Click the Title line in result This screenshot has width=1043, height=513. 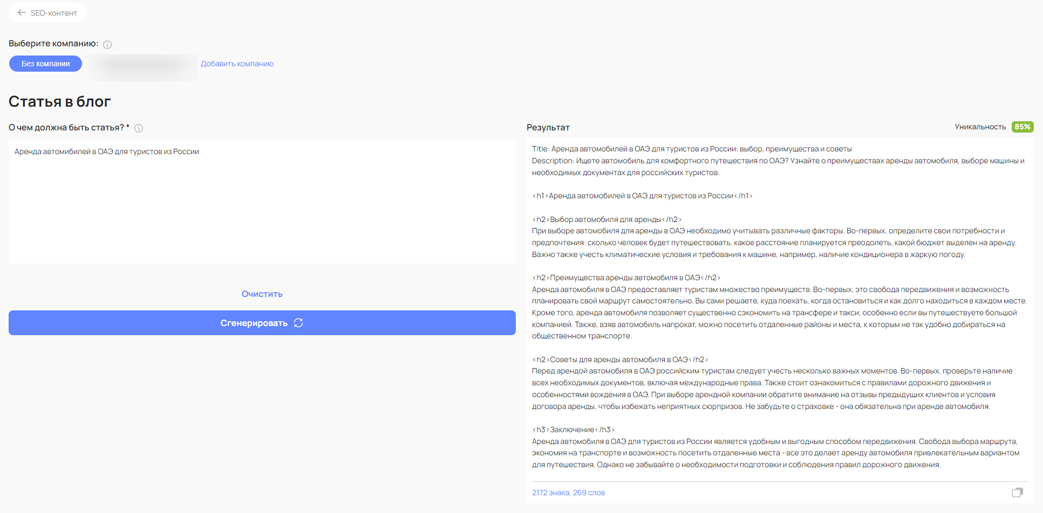pos(692,149)
